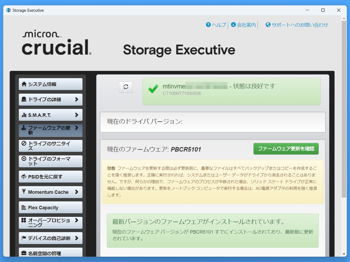Screen dimensions: 350x262
Task: Click the grid icon on オーバープロビジョニング
Action: pyautogui.click(x=24, y=220)
